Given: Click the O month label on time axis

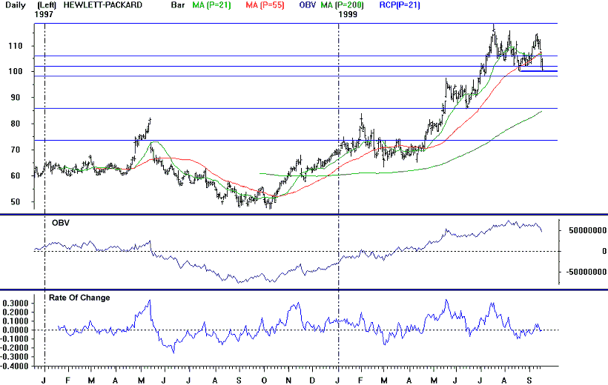Looking at the screenshot, I should (x=264, y=381).
